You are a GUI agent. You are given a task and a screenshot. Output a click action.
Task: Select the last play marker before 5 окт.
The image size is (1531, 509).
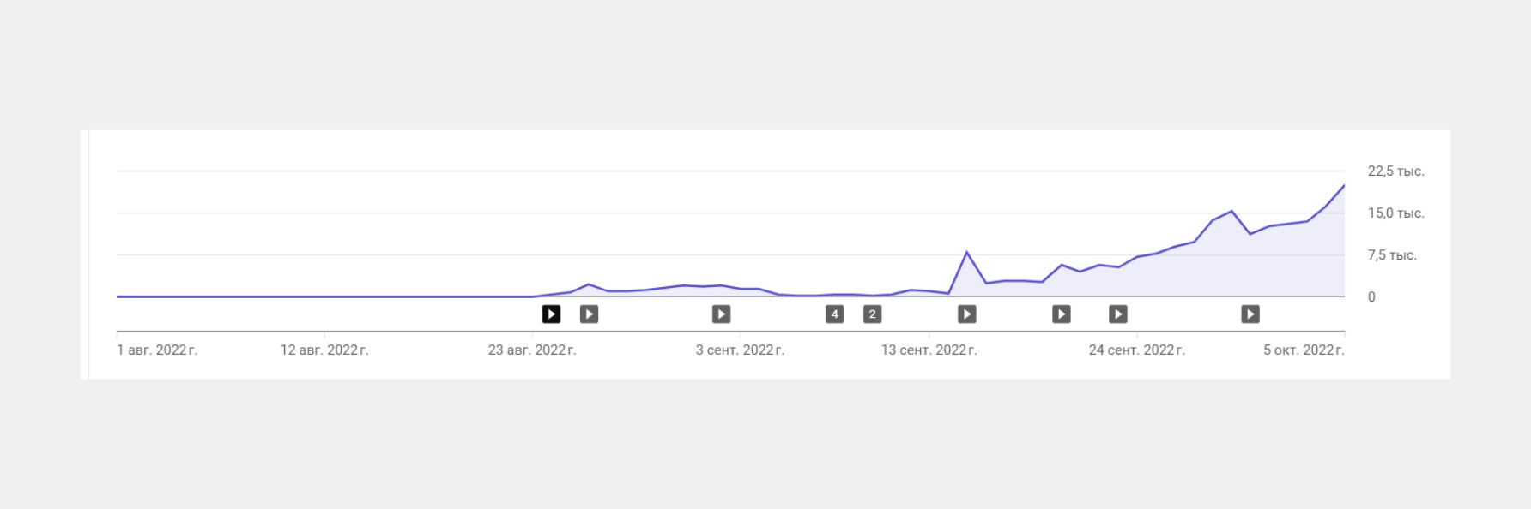click(x=1250, y=314)
